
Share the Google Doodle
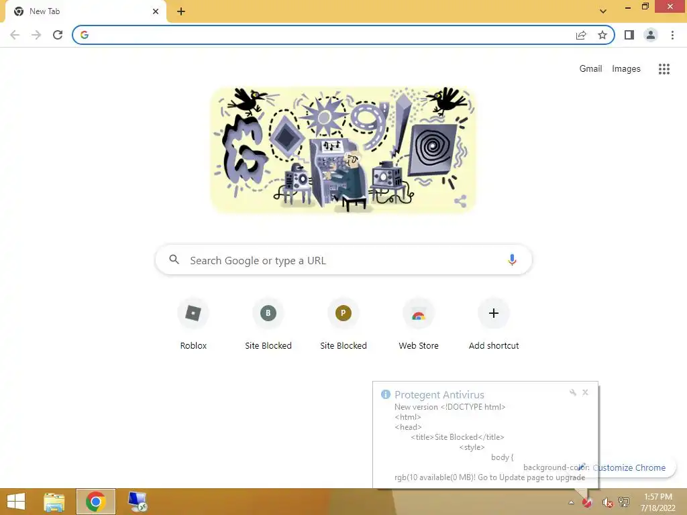[460, 201]
